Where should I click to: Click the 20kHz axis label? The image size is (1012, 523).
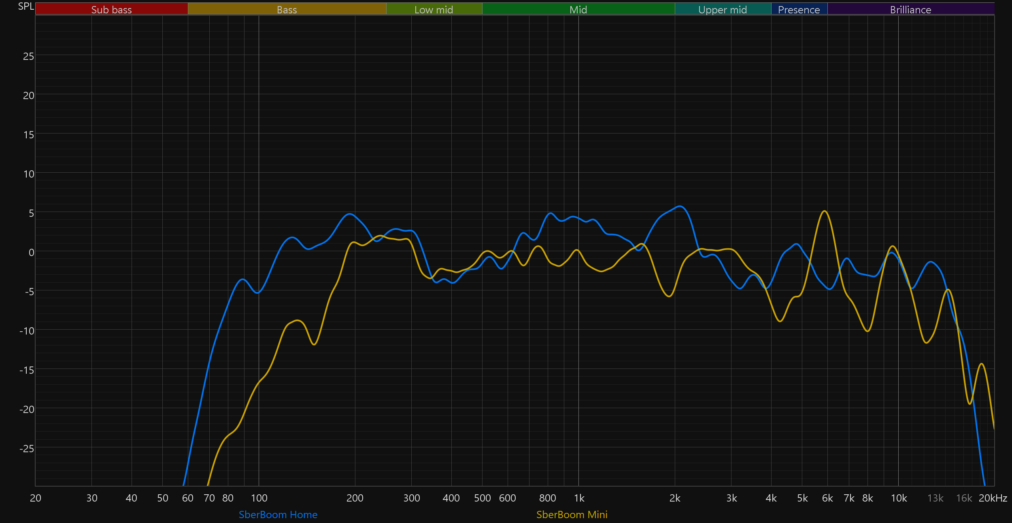click(993, 498)
